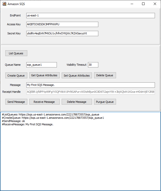Click the #ListQueues log line

(51, 114)
